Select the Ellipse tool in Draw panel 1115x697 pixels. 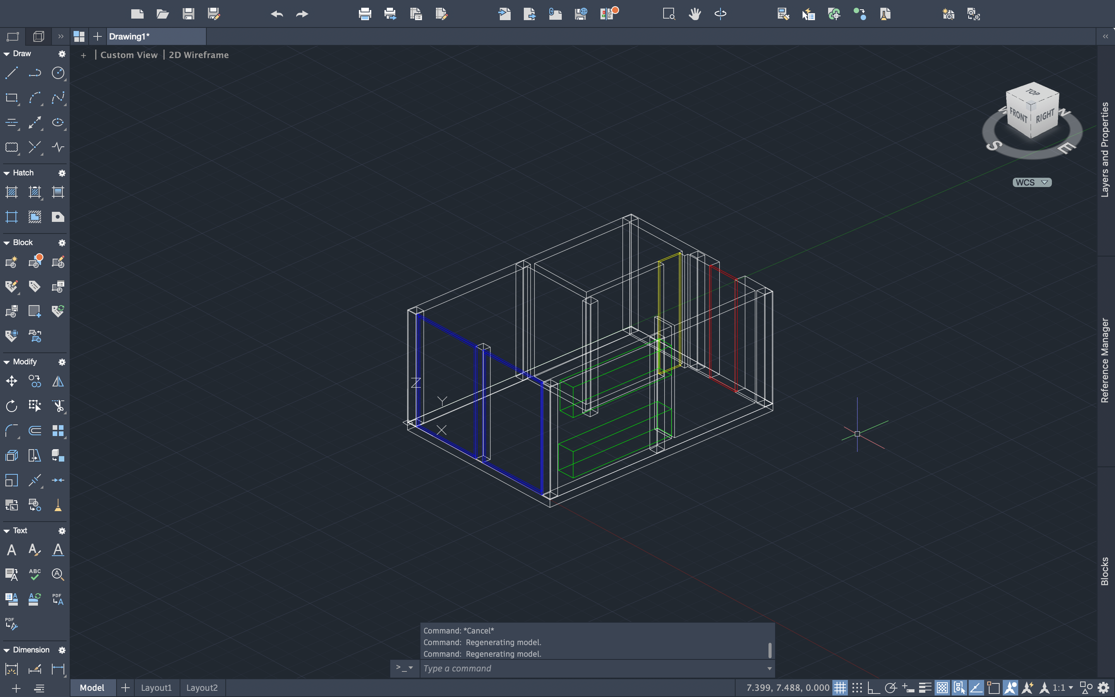tap(58, 122)
